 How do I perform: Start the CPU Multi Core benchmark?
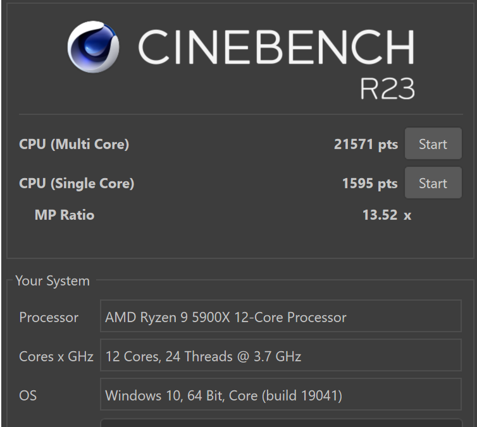433,145
